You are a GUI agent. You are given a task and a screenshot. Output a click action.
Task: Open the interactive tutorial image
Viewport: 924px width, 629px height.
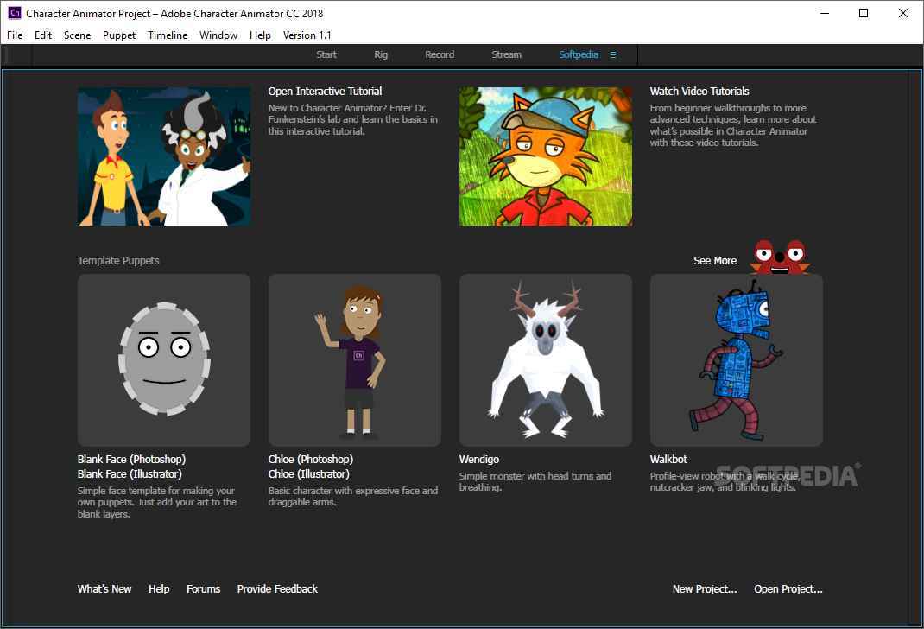click(x=164, y=156)
